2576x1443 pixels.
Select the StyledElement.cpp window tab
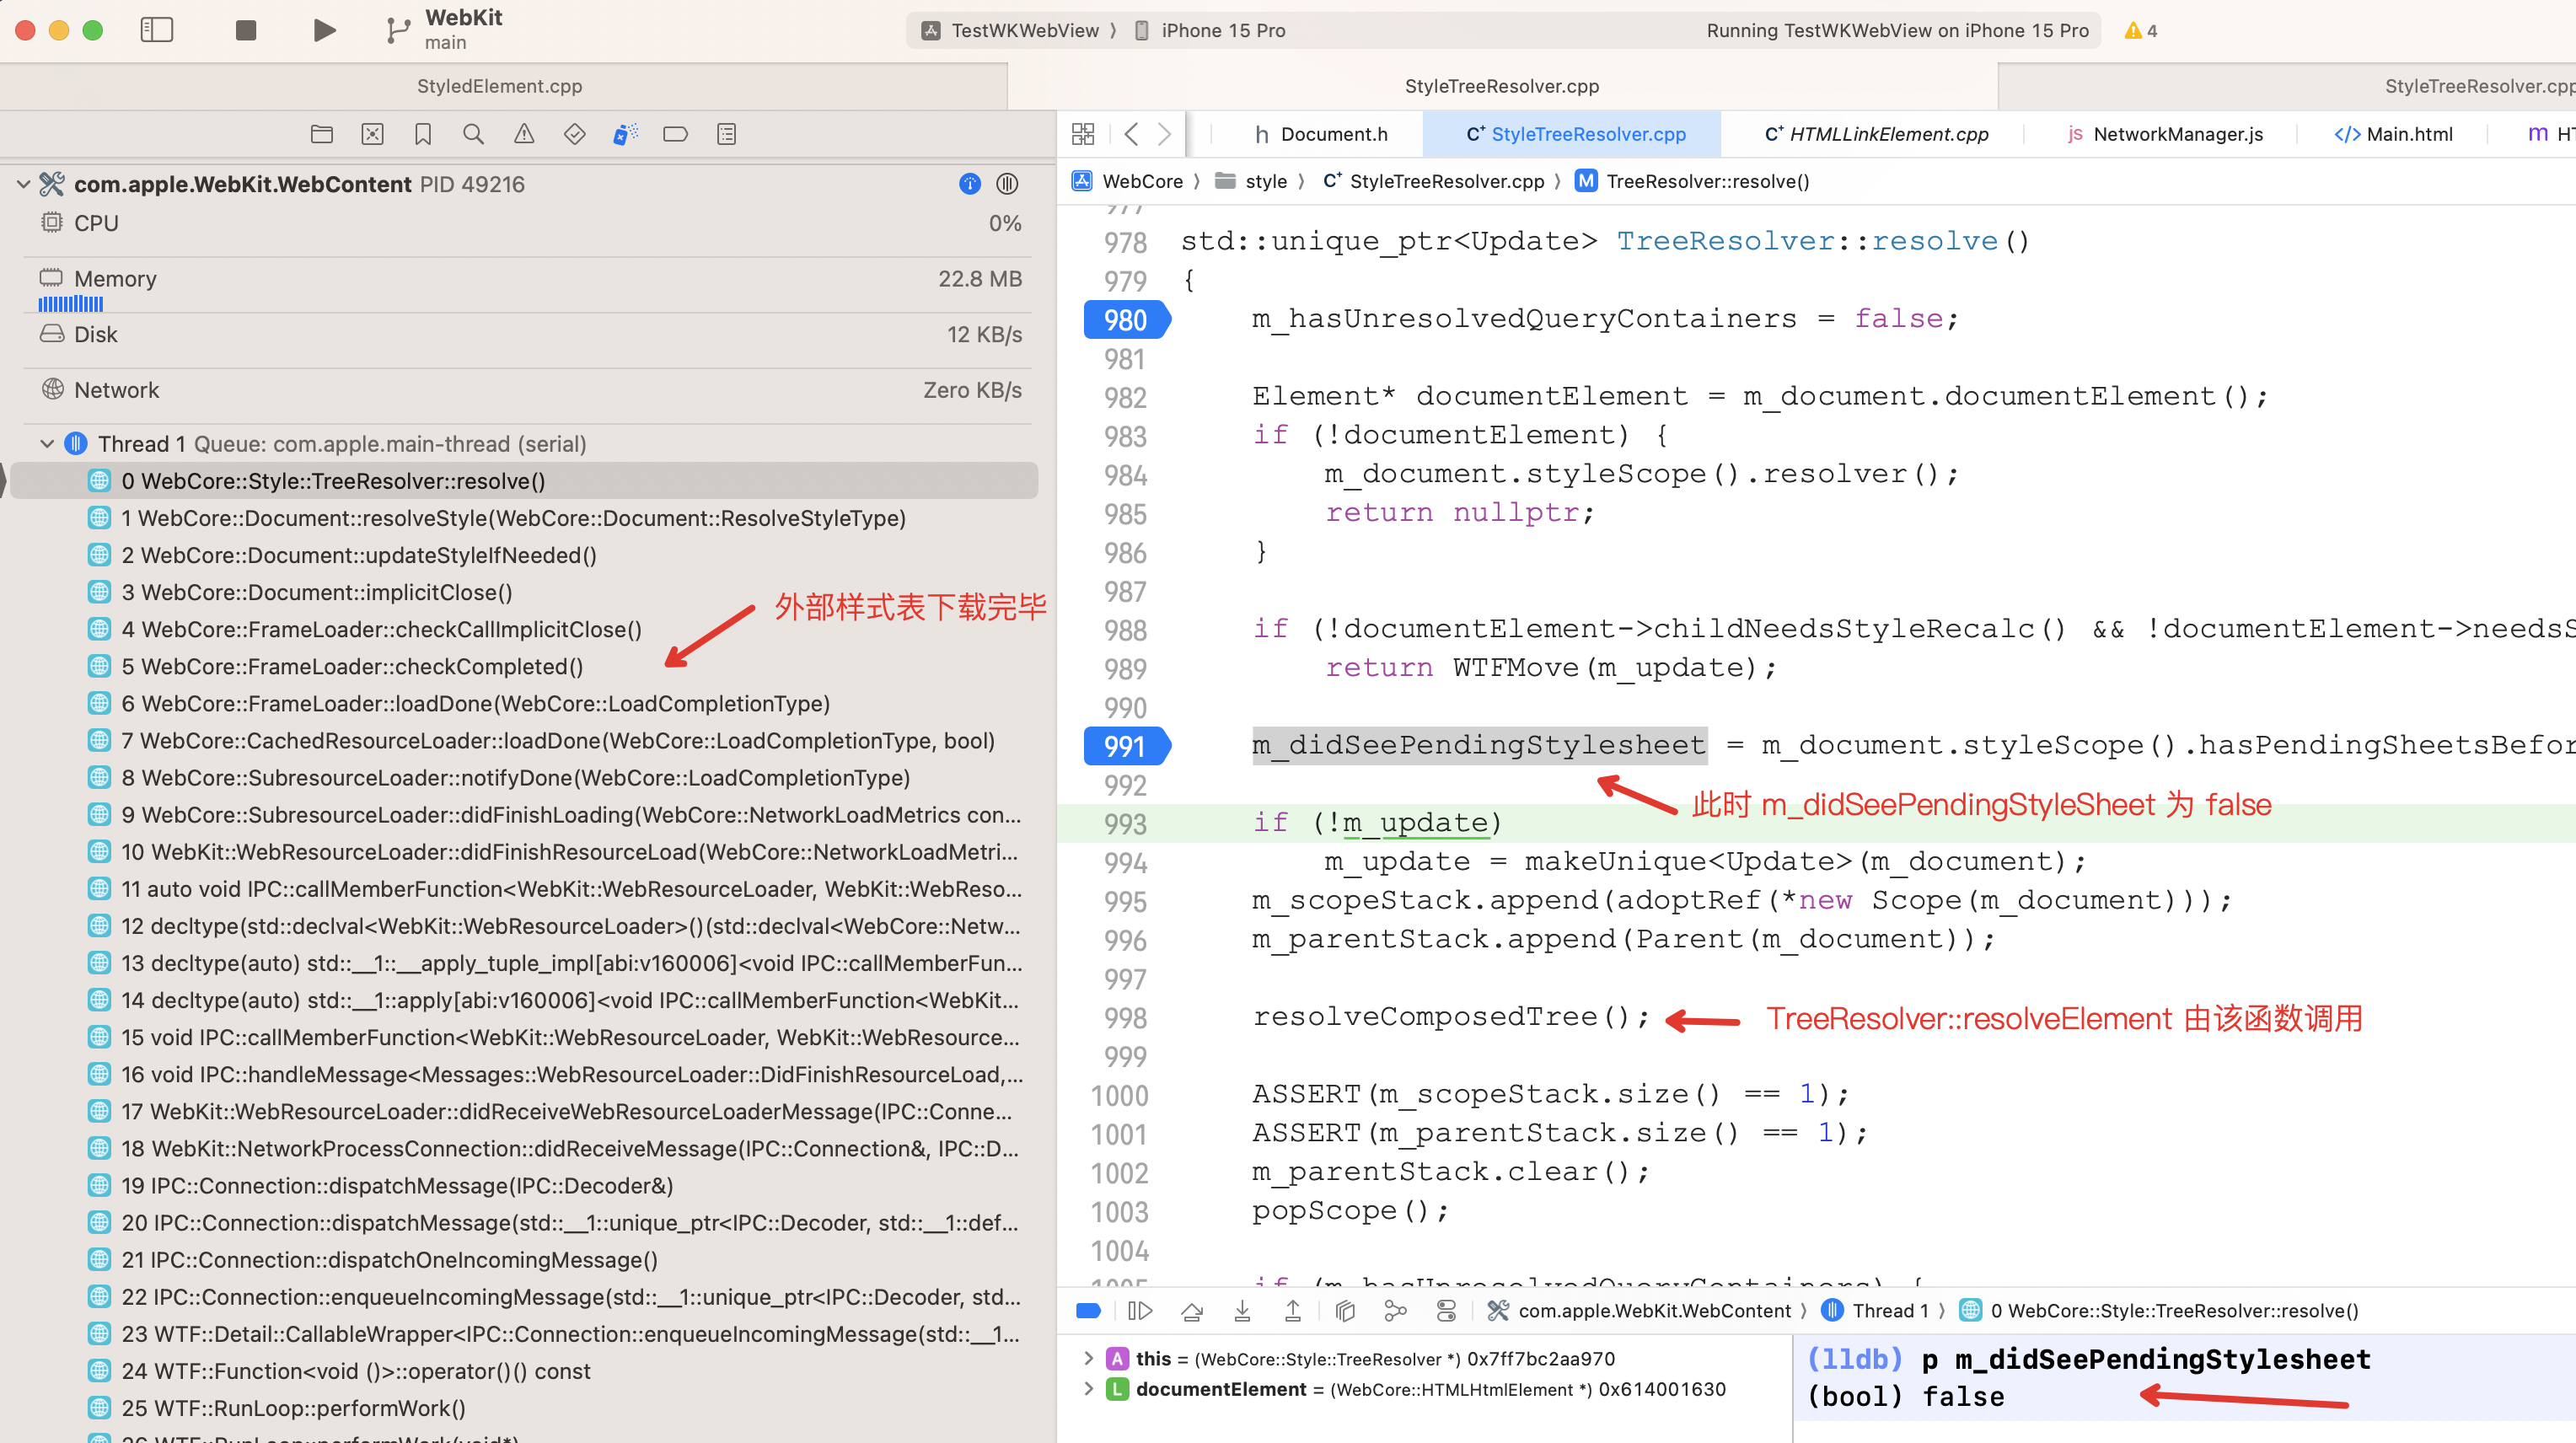pyautogui.click(x=500, y=86)
